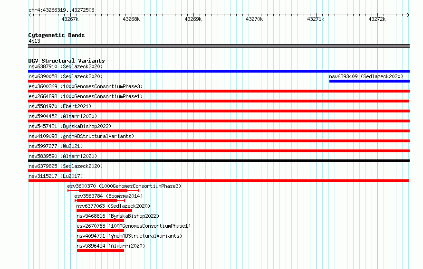Viewport: 423px width, 269px height.
Task: Click the Cytogenetic Bands track title
Action: [57, 35]
